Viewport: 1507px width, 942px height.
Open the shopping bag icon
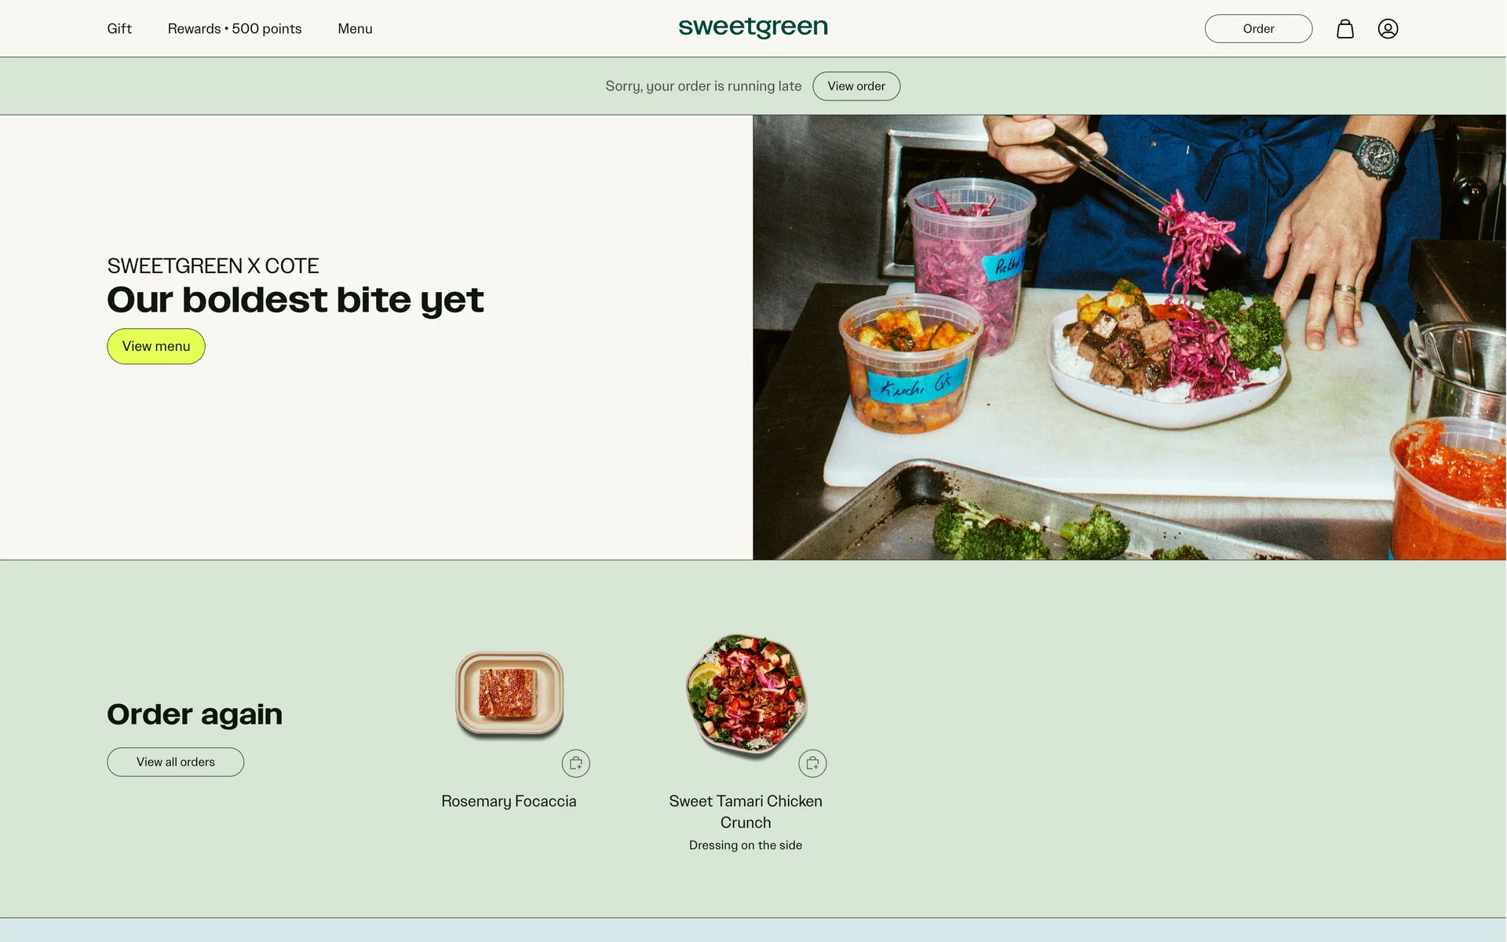1345,29
